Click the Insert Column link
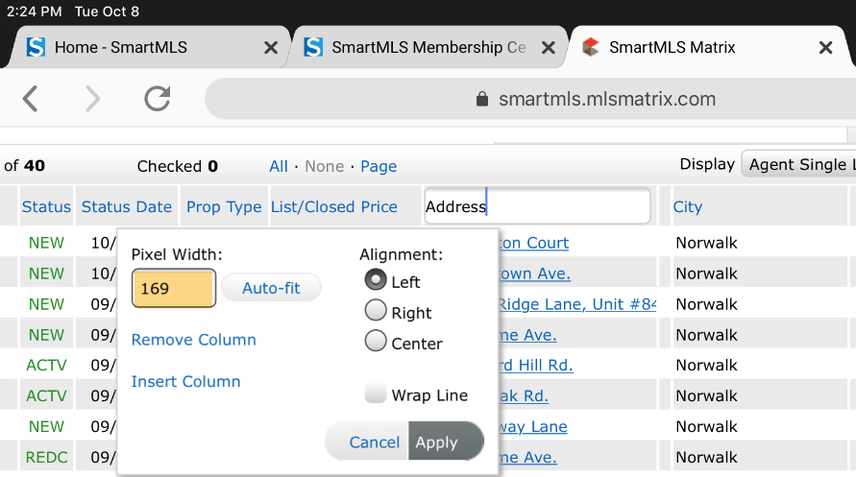 (185, 381)
